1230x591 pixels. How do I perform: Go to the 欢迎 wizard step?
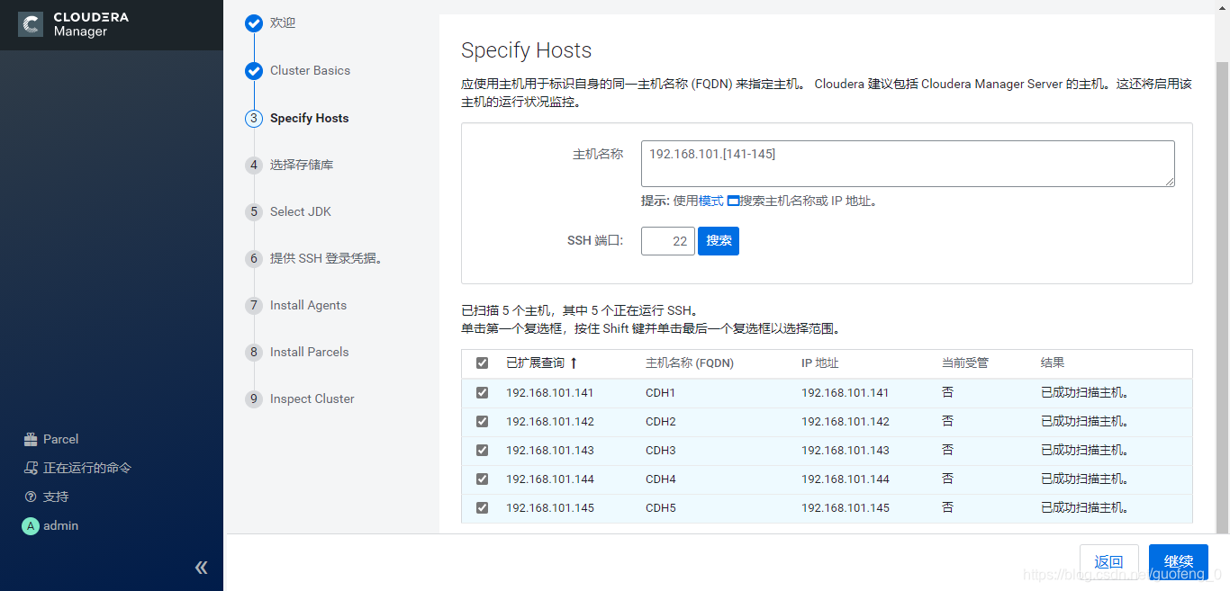283,22
